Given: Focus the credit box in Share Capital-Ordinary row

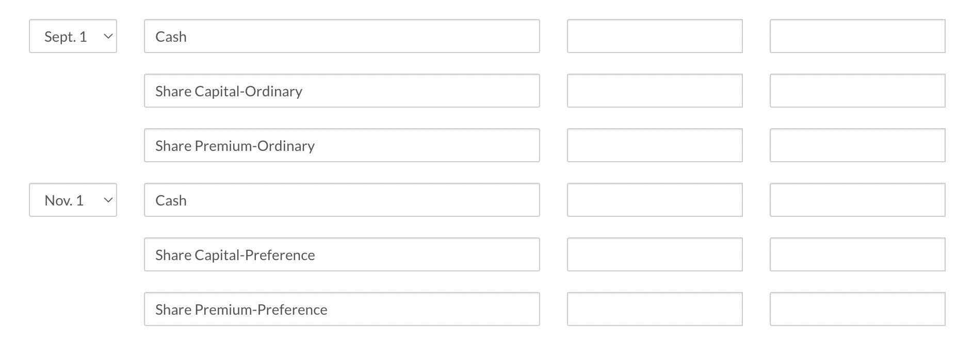Looking at the screenshot, I should 857,91.
